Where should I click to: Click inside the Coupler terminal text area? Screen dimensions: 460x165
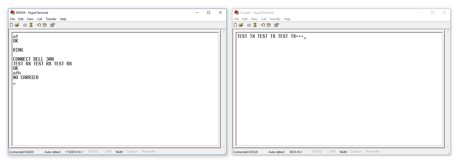pyautogui.click(x=339, y=89)
